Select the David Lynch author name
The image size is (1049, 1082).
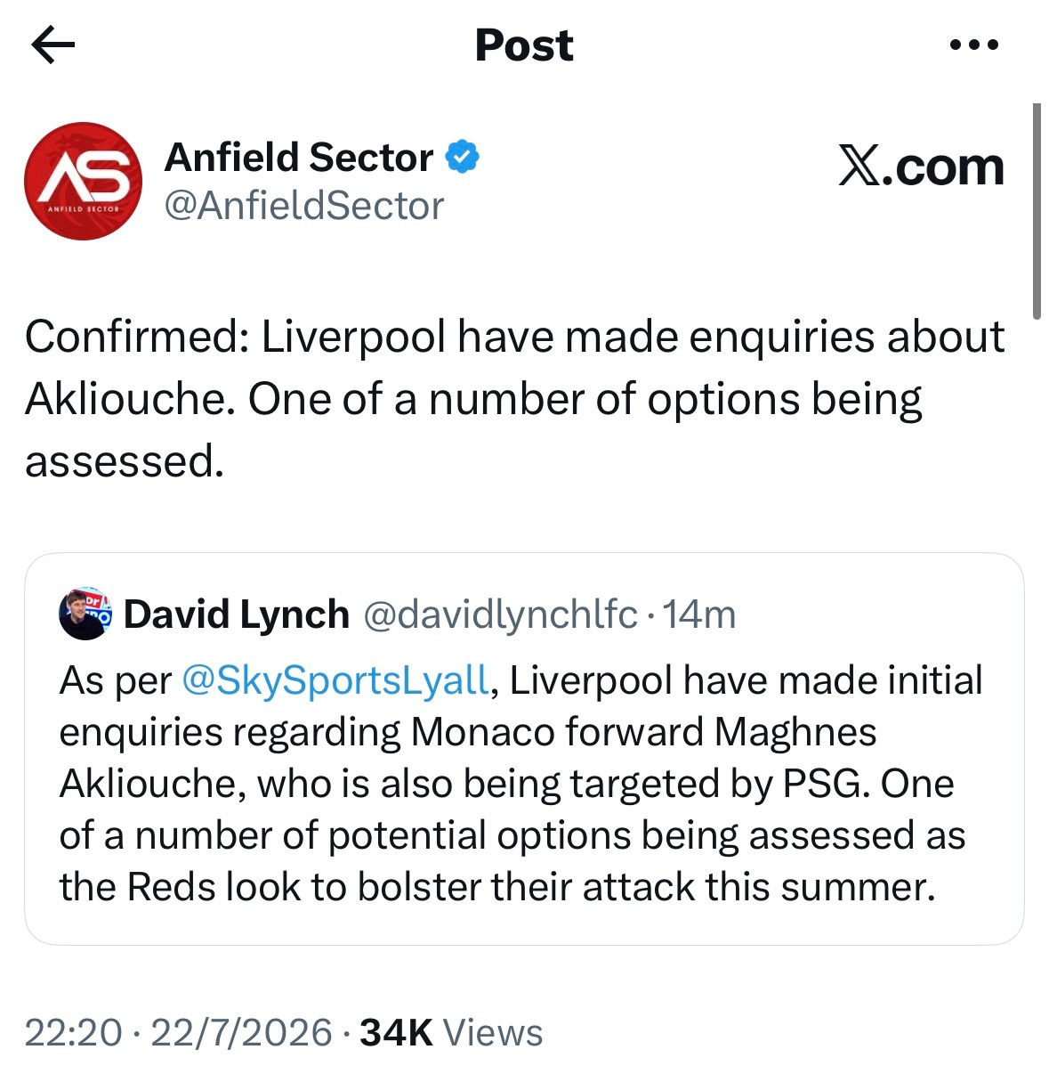(x=236, y=614)
